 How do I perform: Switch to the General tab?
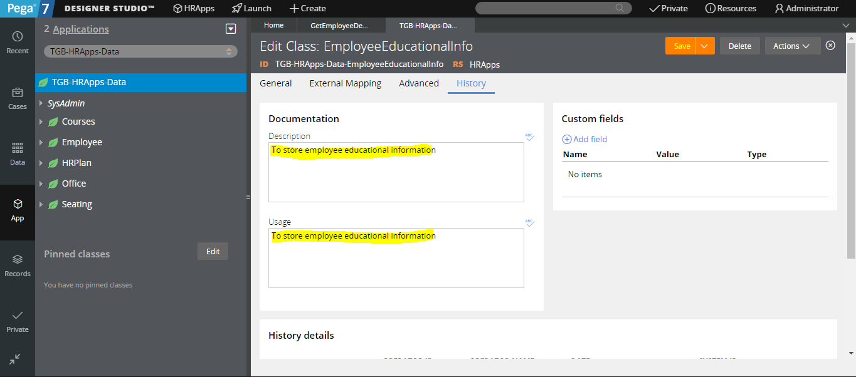276,83
